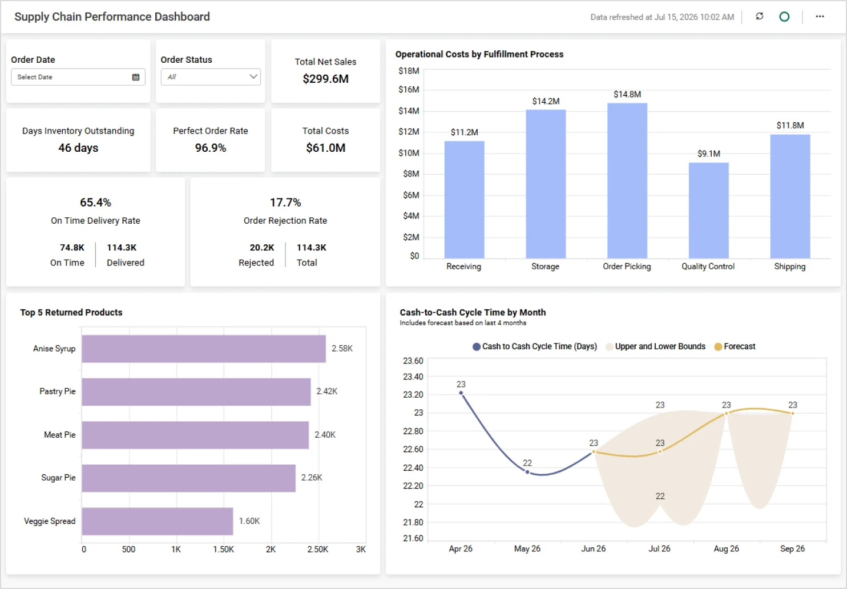The image size is (847, 589).
Task: Open the three-dot more options menu
Action: 820,17
